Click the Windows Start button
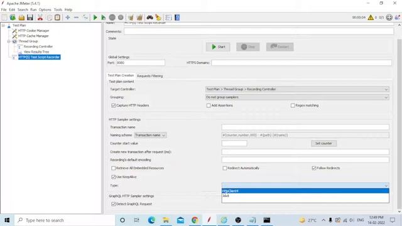 pos(7,220)
